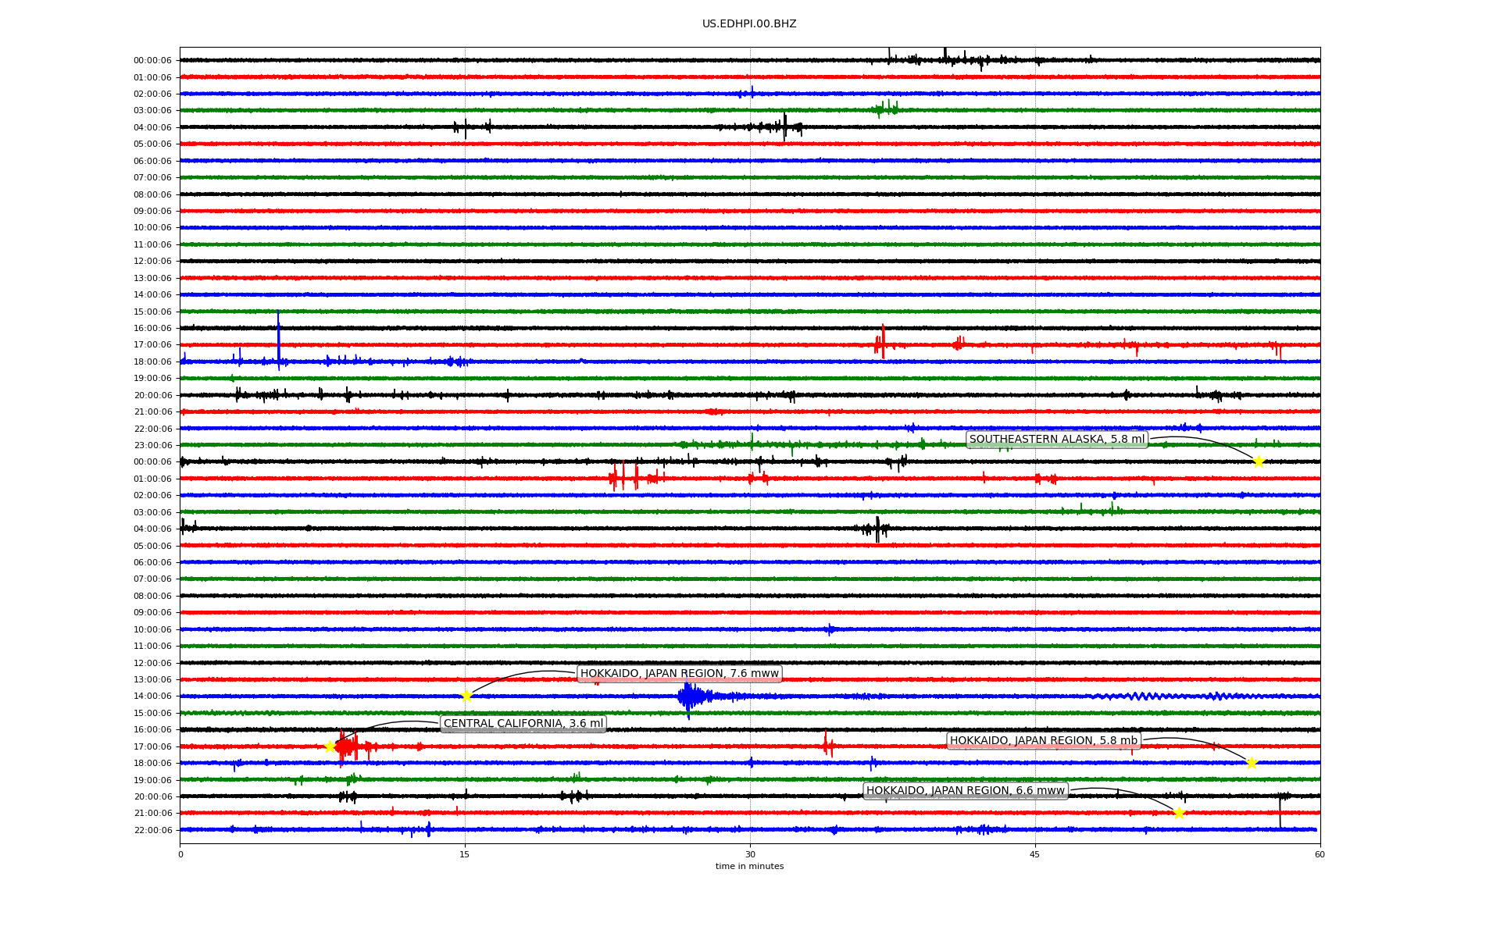Screen dimensions: 1500x937
Task: Click the CENTRAL CALIFORNIA, 3.6 ml label
Action: pos(523,724)
